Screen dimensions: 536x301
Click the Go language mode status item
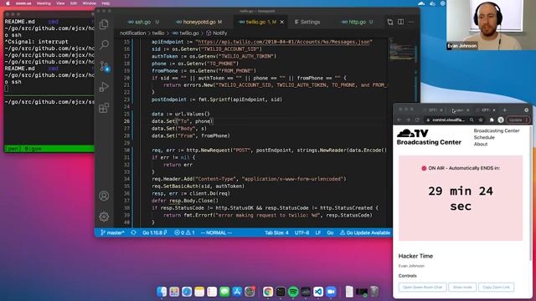(x=330, y=232)
